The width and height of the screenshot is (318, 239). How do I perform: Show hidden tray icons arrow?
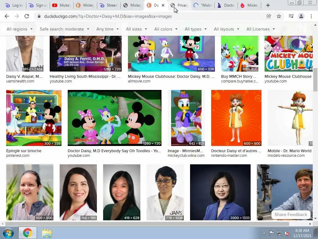264,233
